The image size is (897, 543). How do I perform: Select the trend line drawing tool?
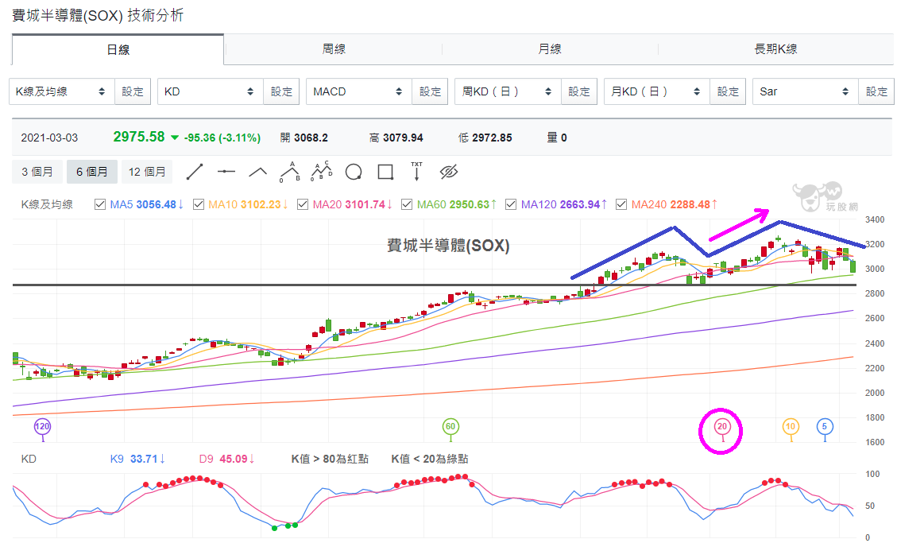click(x=195, y=172)
